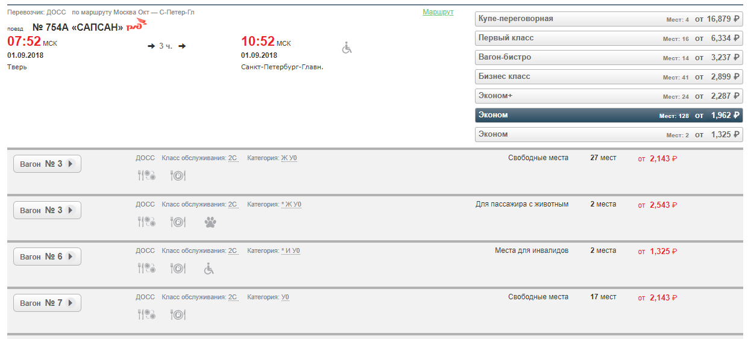This screenshot has width=751, height=339.
Task: Select the Купе-переговорная class option
Action: pos(609,19)
